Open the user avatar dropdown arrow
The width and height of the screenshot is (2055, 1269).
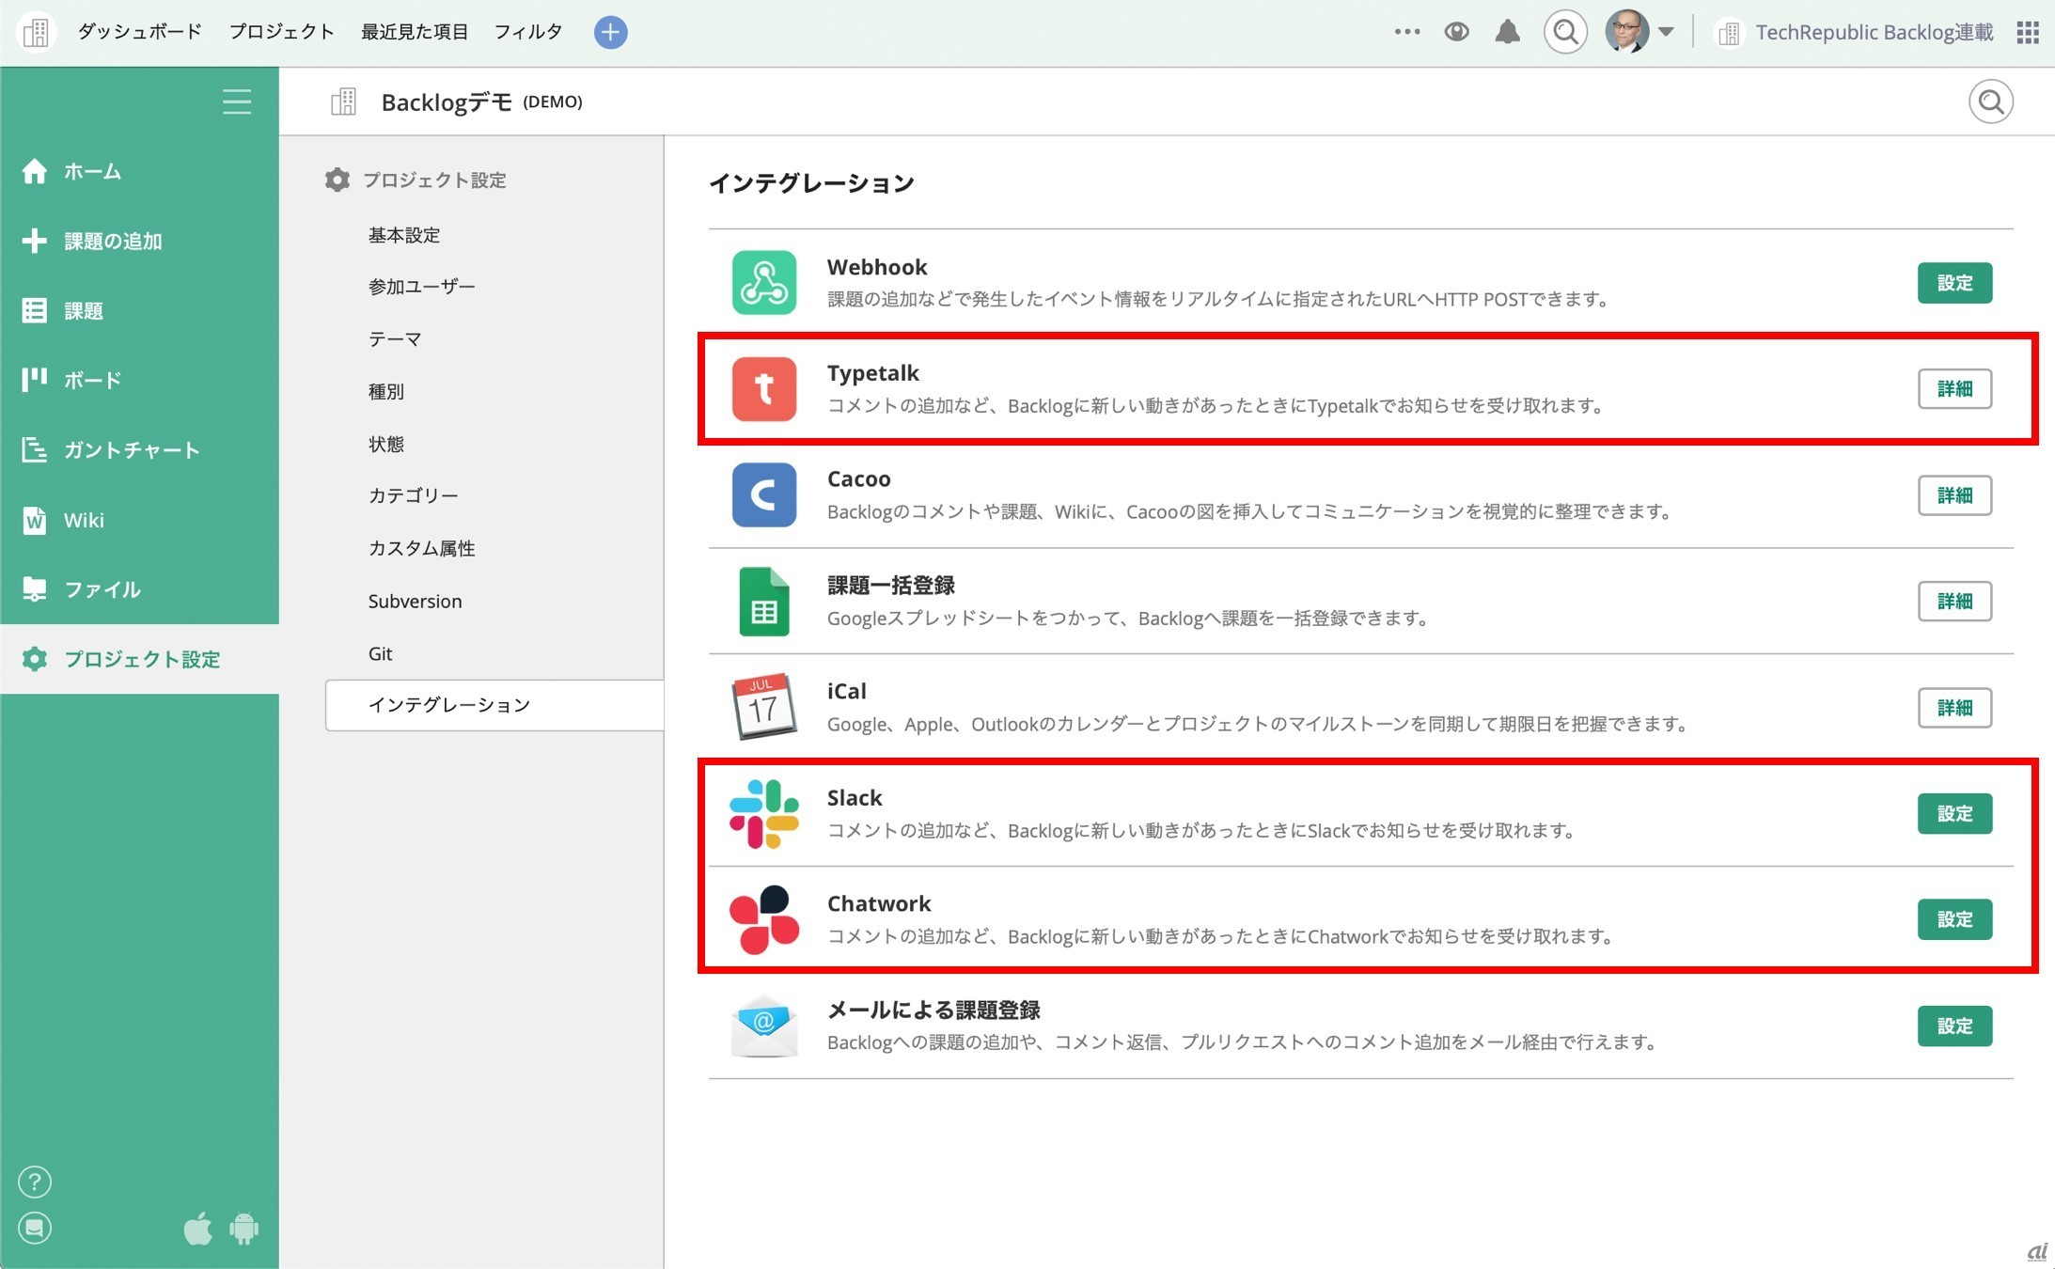[x=1667, y=32]
